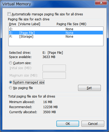109x132 pixels.
Task: Enable automatically manage paging file size checkbox
Action: pos(9,14)
